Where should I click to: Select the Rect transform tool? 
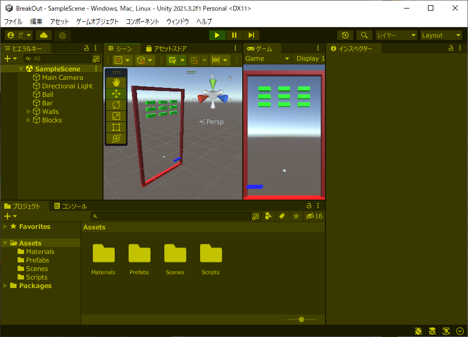pos(116,127)
